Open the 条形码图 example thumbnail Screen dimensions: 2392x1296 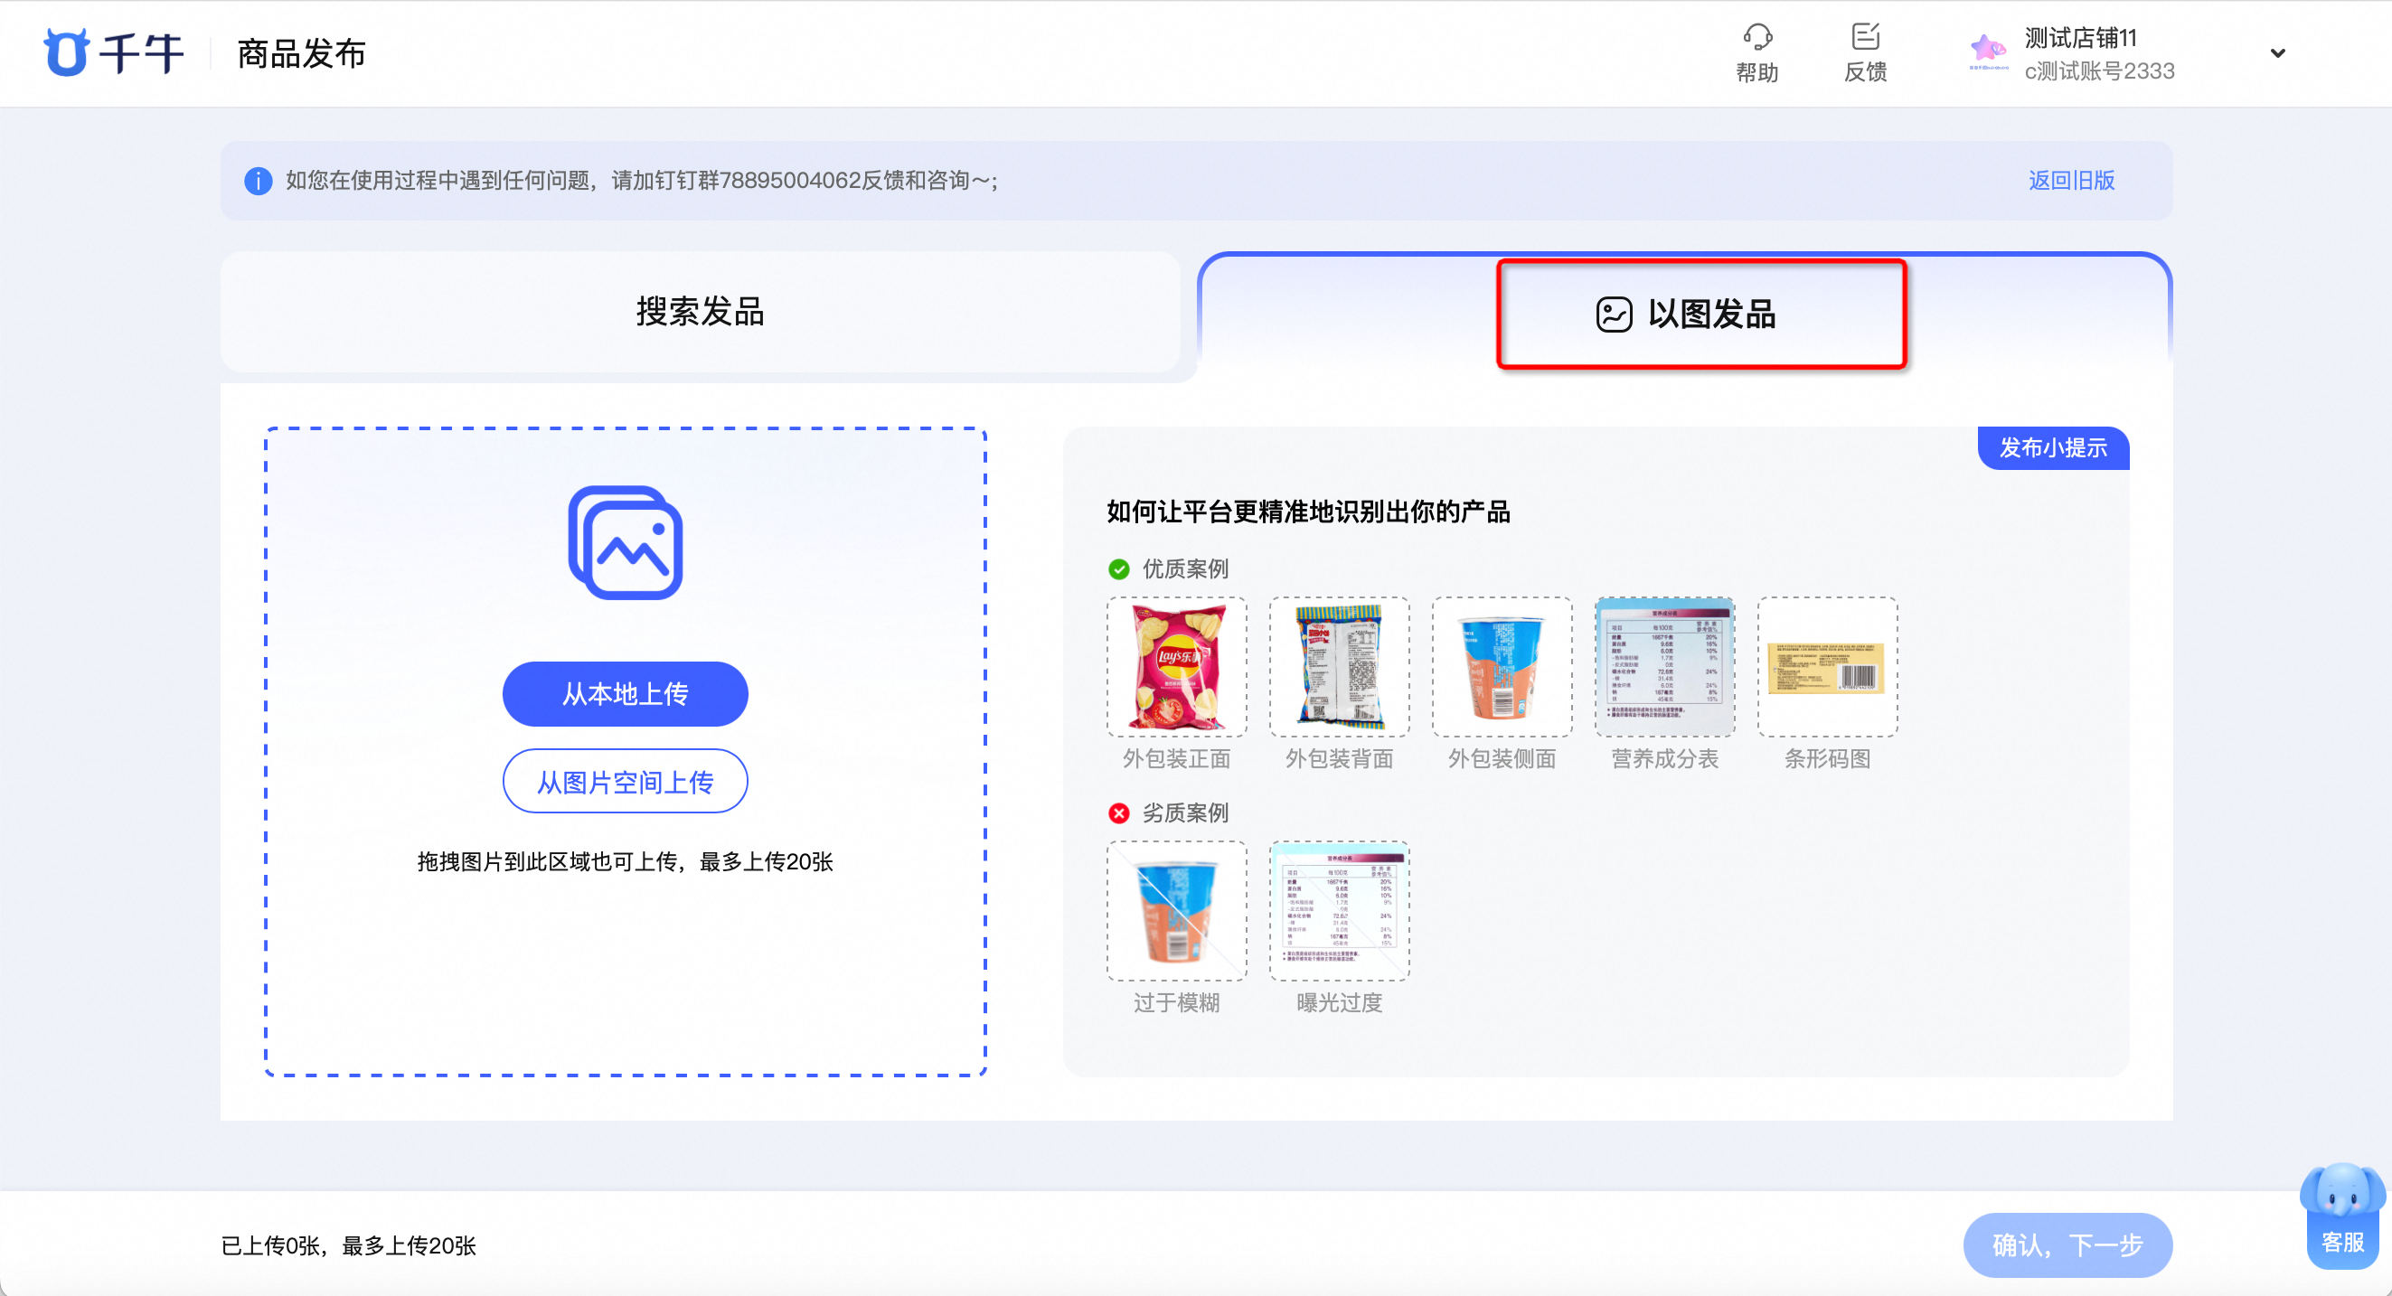coord(1827,667)
